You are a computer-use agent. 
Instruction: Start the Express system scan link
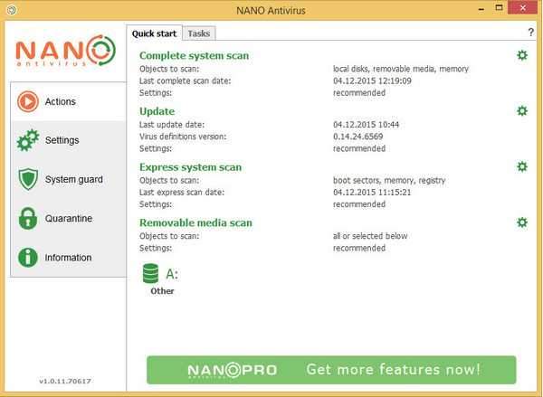tap(190, 167)
